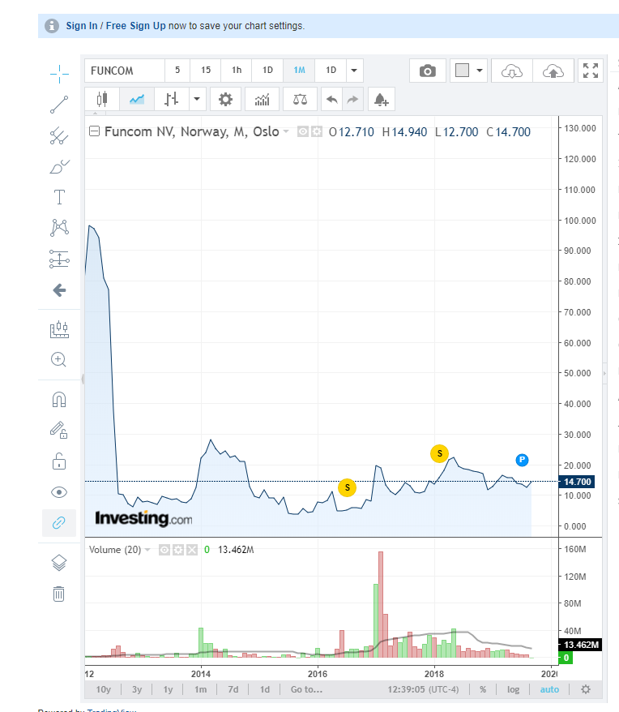
Task: Click the back arrow icon in sidebar
Action: (59, 290)
